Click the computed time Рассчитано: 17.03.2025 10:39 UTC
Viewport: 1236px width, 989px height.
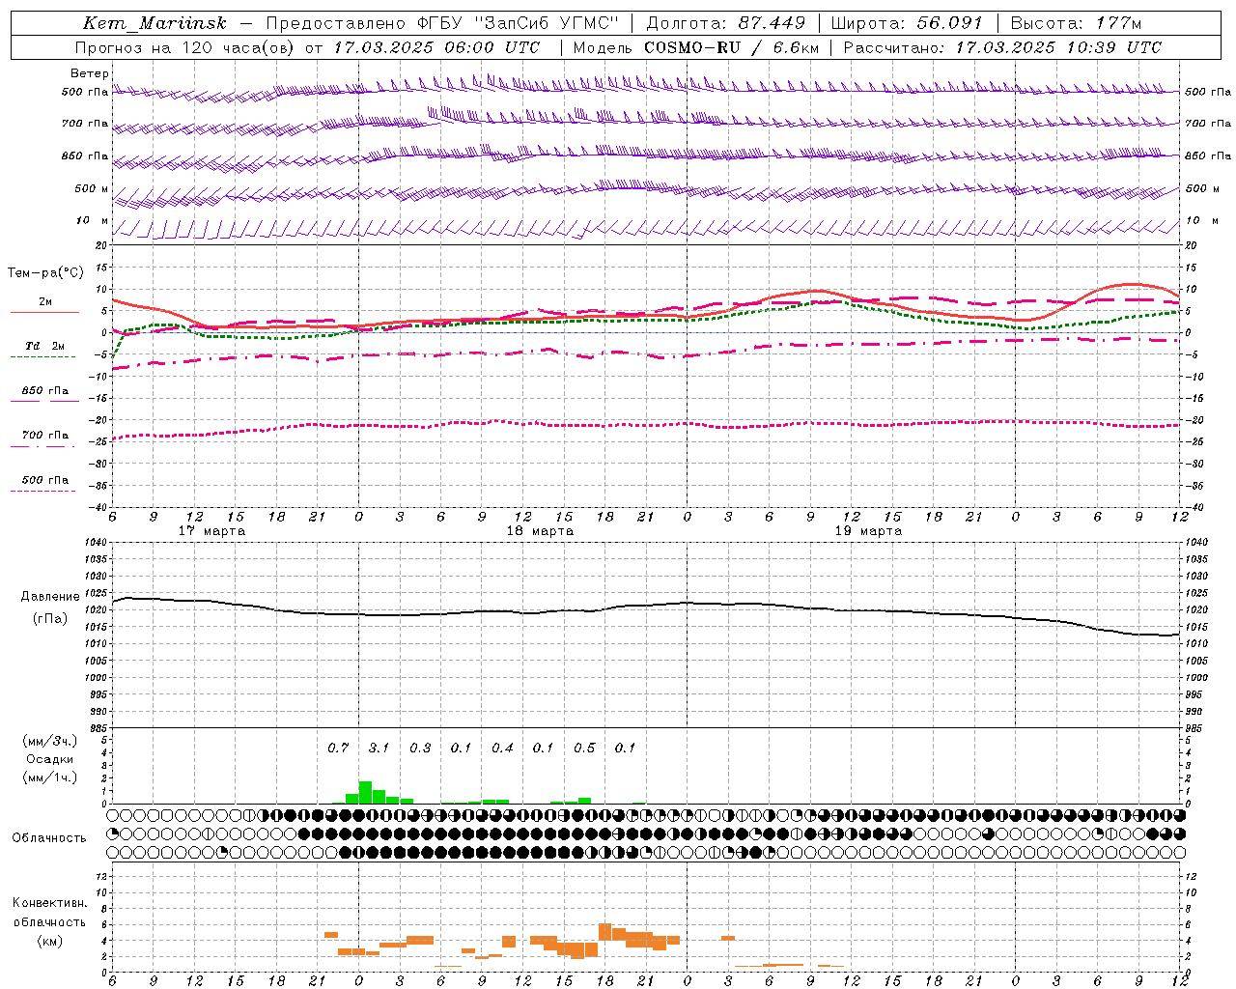(x=1002, y=47)
